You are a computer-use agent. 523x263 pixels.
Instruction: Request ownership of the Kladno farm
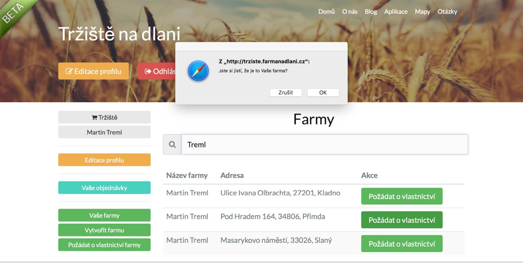tap(401, 196)
